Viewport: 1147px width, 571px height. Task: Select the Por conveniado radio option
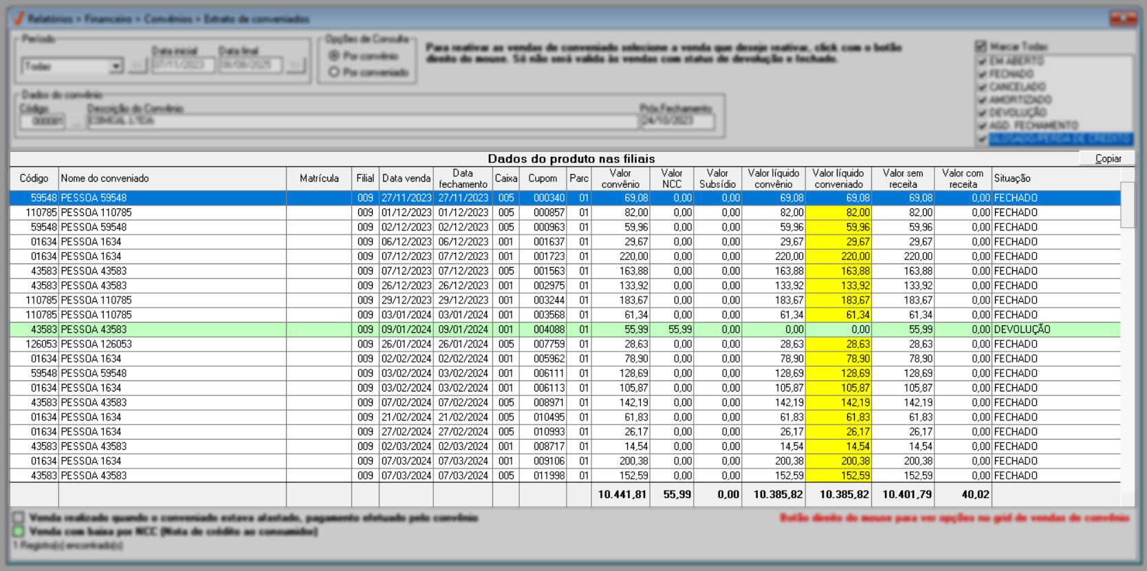(x=334, y=72)
